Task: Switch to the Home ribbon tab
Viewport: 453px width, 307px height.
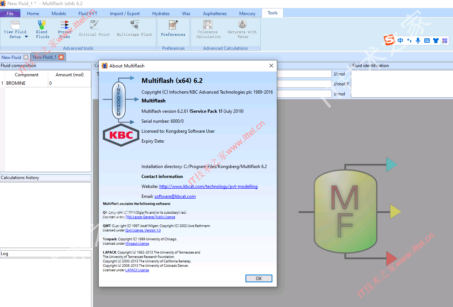Action: pos(33,14)
